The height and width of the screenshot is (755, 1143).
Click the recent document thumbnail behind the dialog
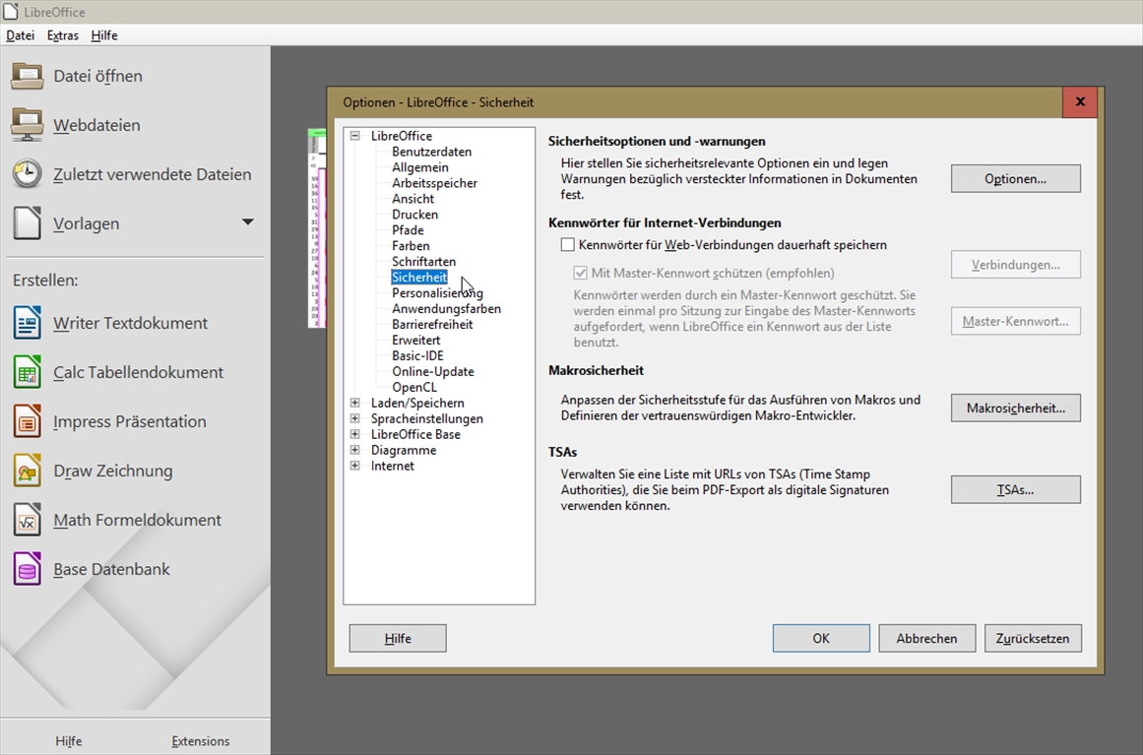pos(316,228)
